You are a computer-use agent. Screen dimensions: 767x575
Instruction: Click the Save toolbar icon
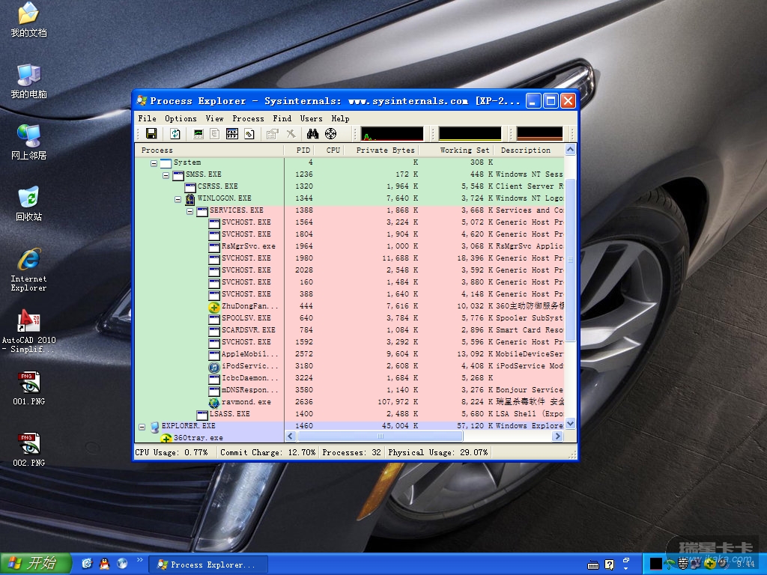pos(151,134)
